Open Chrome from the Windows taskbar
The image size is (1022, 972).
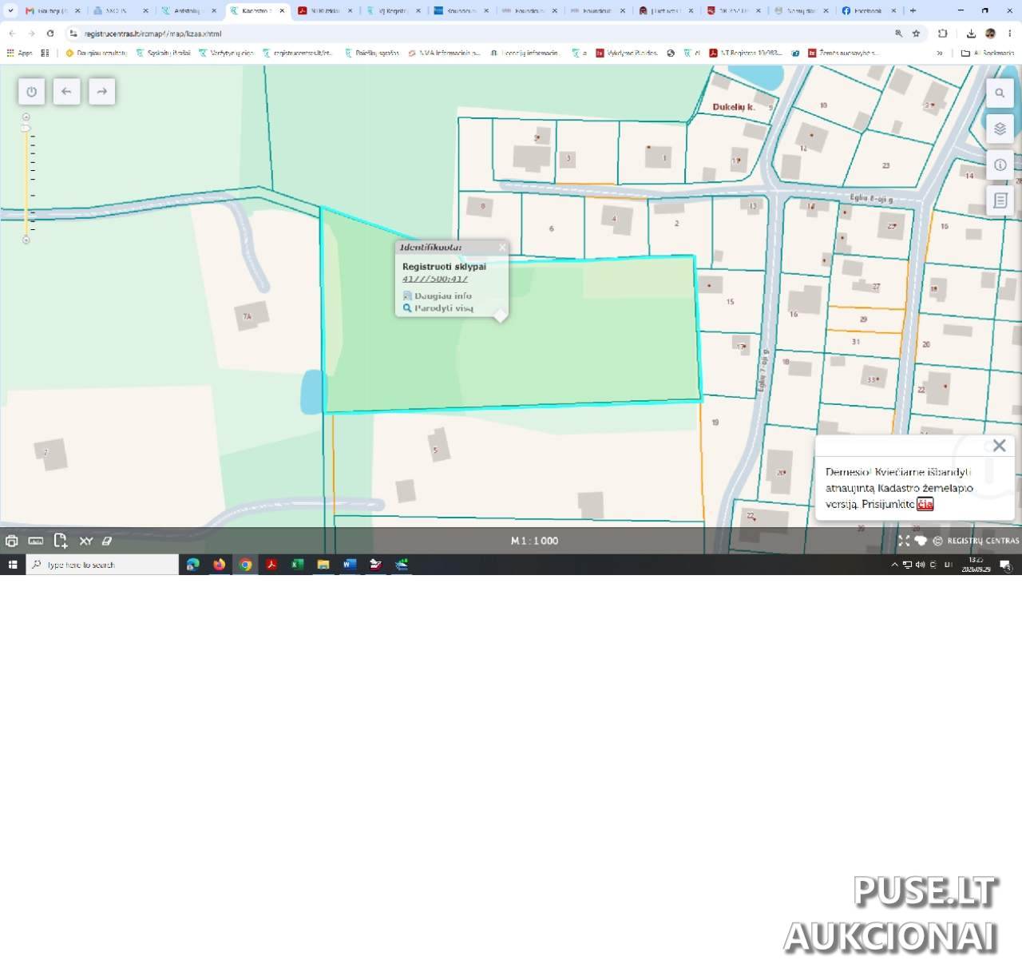(245, 565)
